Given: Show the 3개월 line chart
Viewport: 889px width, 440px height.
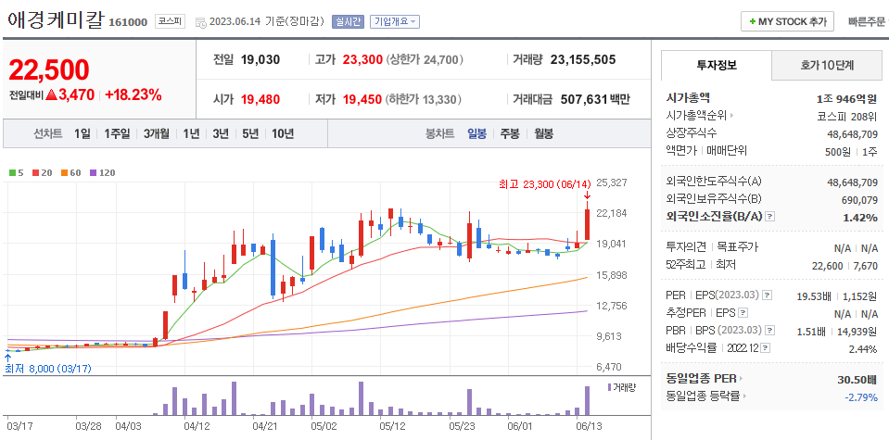Looking at the screenshot, I should 157,134.
